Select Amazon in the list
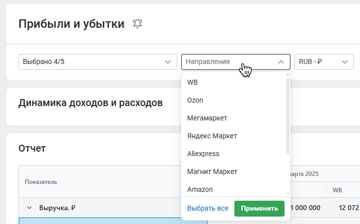Viewport: 360px width, 224px height. (x=234, y=189)
